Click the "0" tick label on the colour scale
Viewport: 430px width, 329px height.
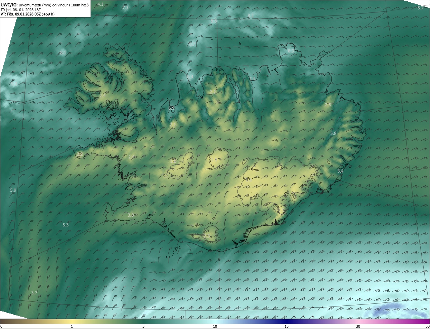pos(1,327)
